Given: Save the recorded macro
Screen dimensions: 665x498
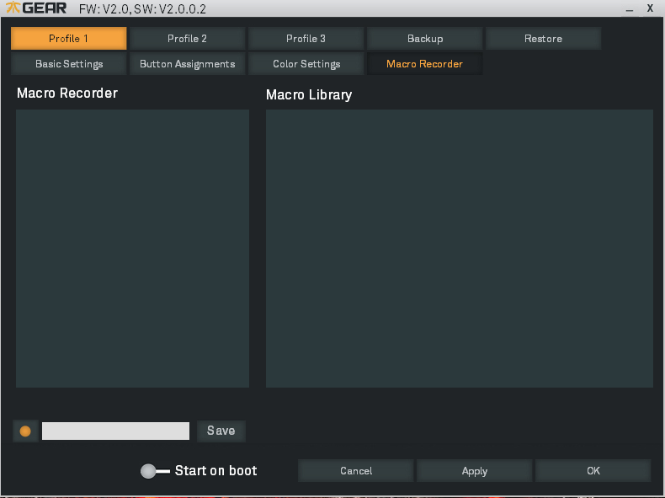Looking at the screenshot, I should click(221, 431).
